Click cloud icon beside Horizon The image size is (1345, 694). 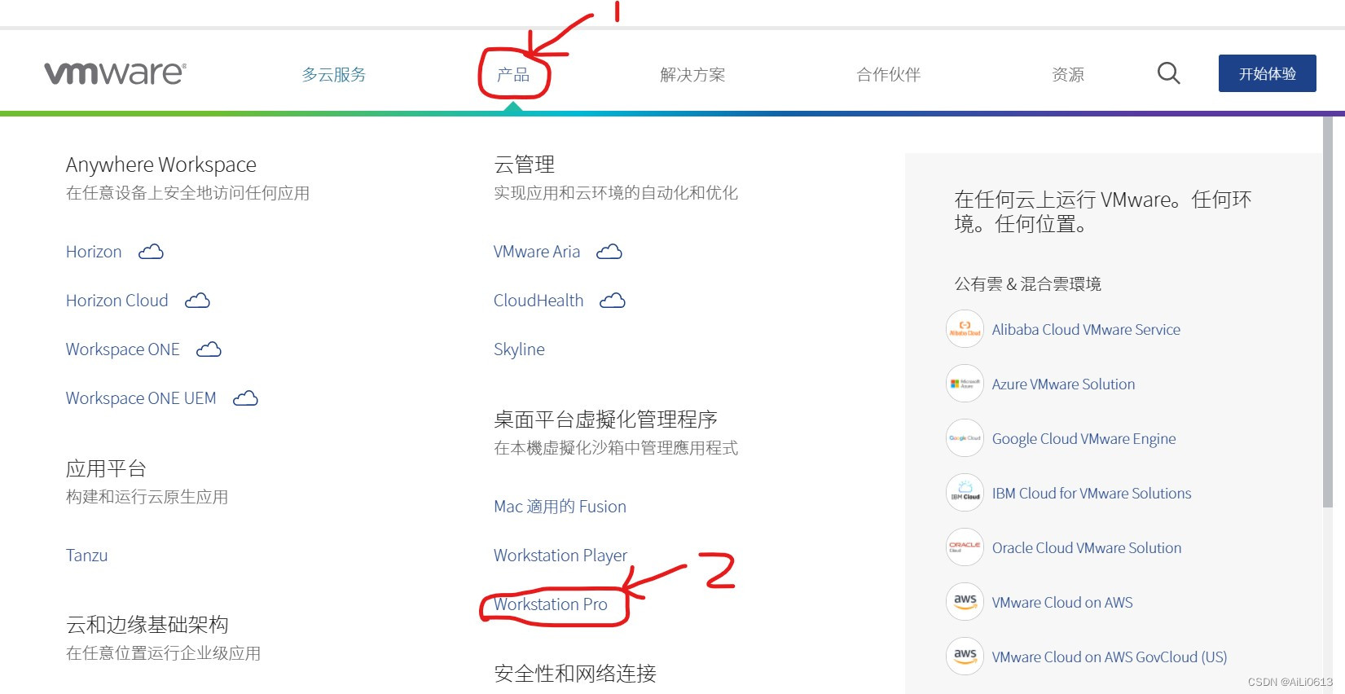(151, 252)
